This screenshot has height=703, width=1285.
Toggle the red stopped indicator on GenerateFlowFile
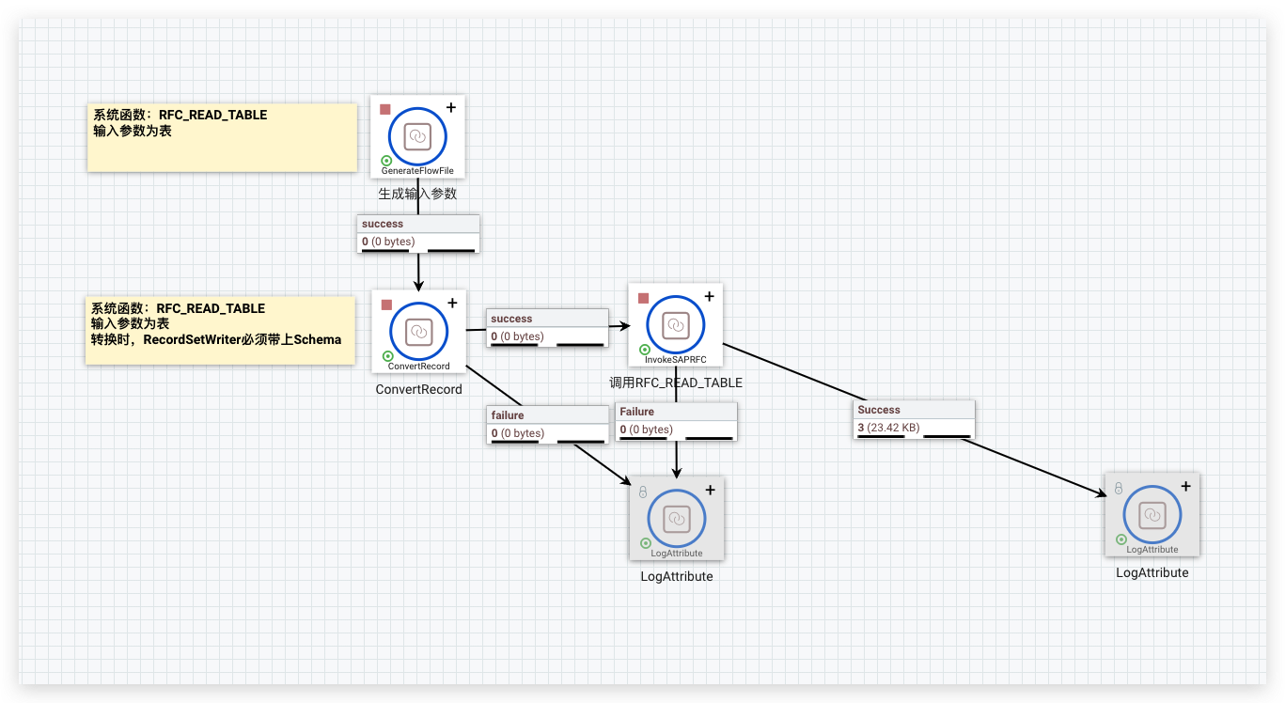coord(385,109)
